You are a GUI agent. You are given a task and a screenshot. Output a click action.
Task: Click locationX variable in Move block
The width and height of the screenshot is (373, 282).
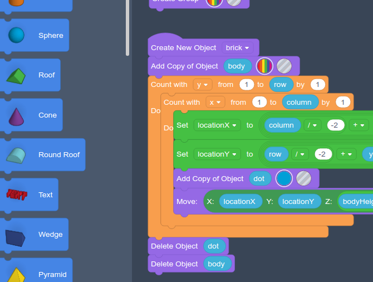(x=241, y=202)
